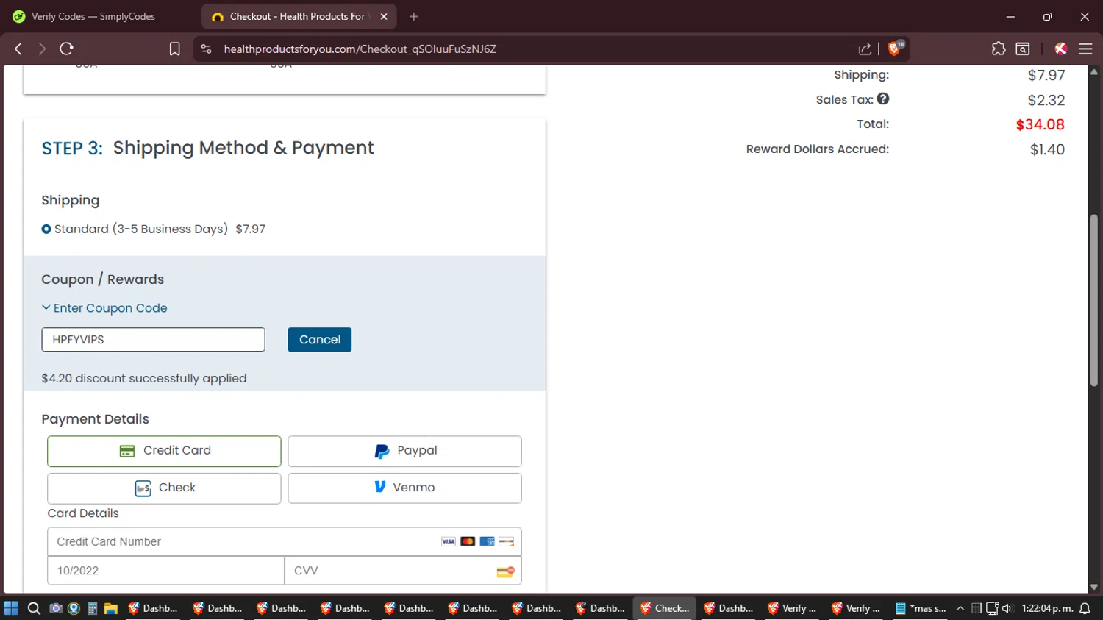The height and width of the screenshot is (620, 1103).
Task: Click the Reward Dollars Accrued $1.40 value
Action: click(x=1047, y=149)
